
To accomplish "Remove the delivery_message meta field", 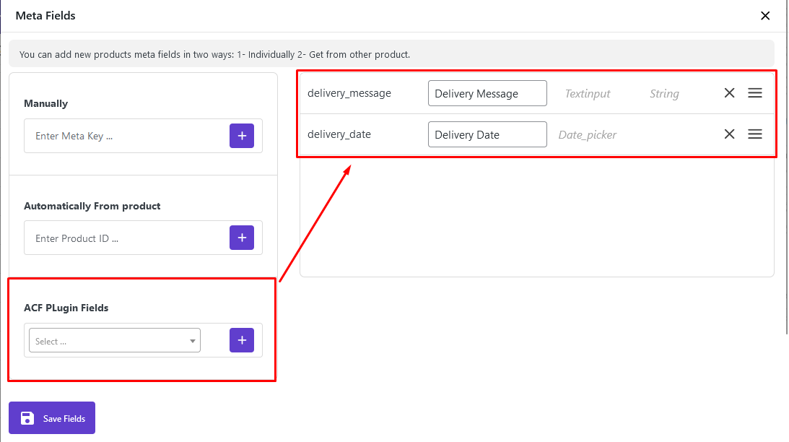I will (x=729, y=93).
